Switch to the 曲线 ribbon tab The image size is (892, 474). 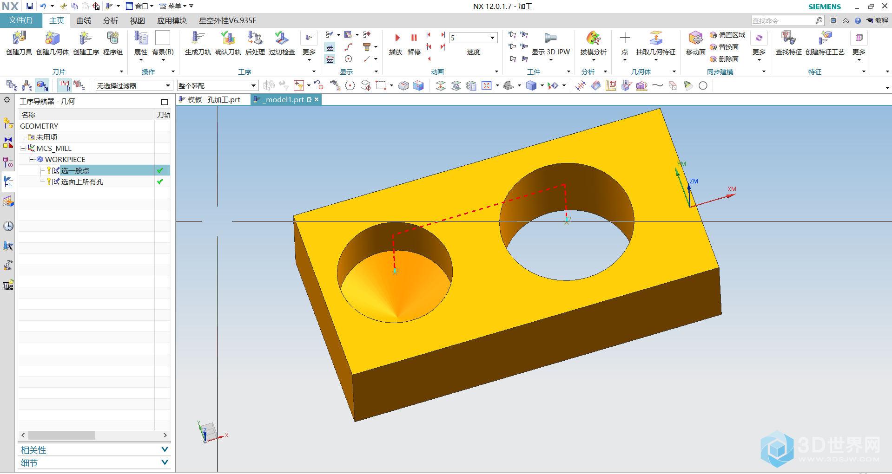[84, 20]
